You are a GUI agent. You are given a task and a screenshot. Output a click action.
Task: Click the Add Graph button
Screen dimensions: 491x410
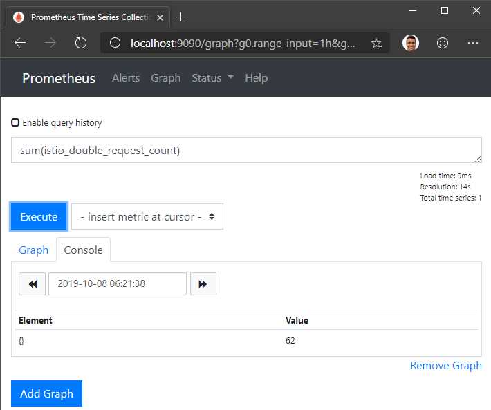point(46,393)
